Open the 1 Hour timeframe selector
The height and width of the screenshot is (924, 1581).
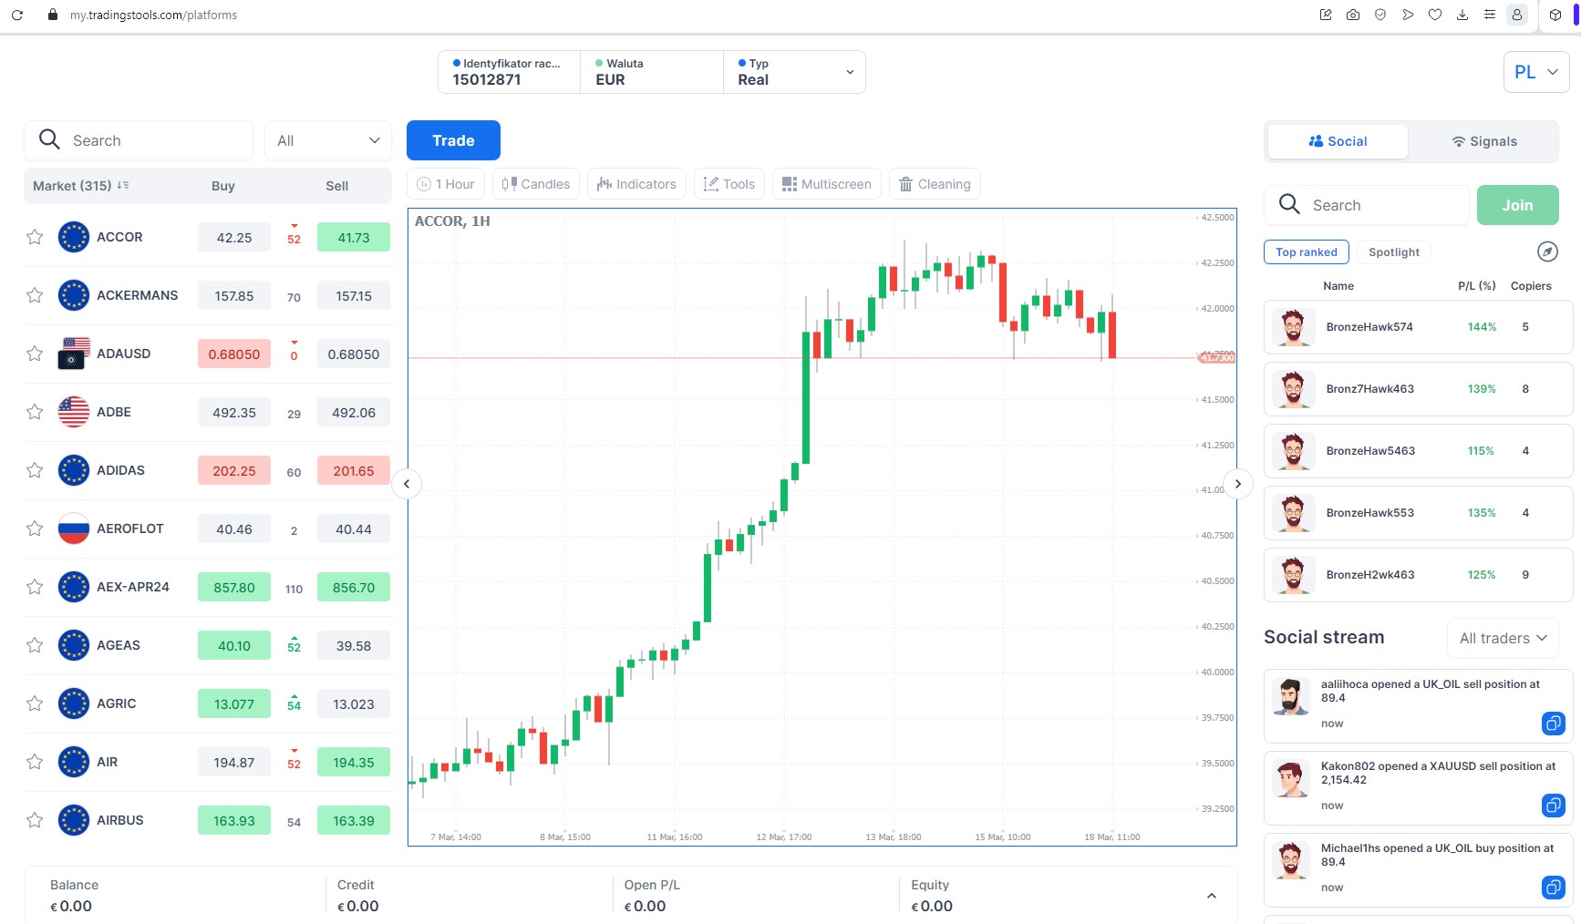coord(447,184)
